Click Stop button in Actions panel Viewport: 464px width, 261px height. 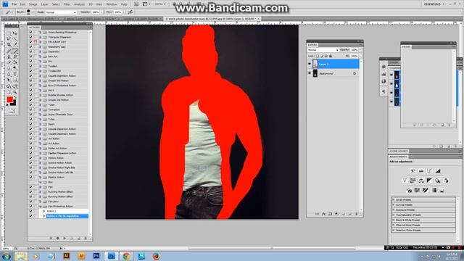pos(51,238)
